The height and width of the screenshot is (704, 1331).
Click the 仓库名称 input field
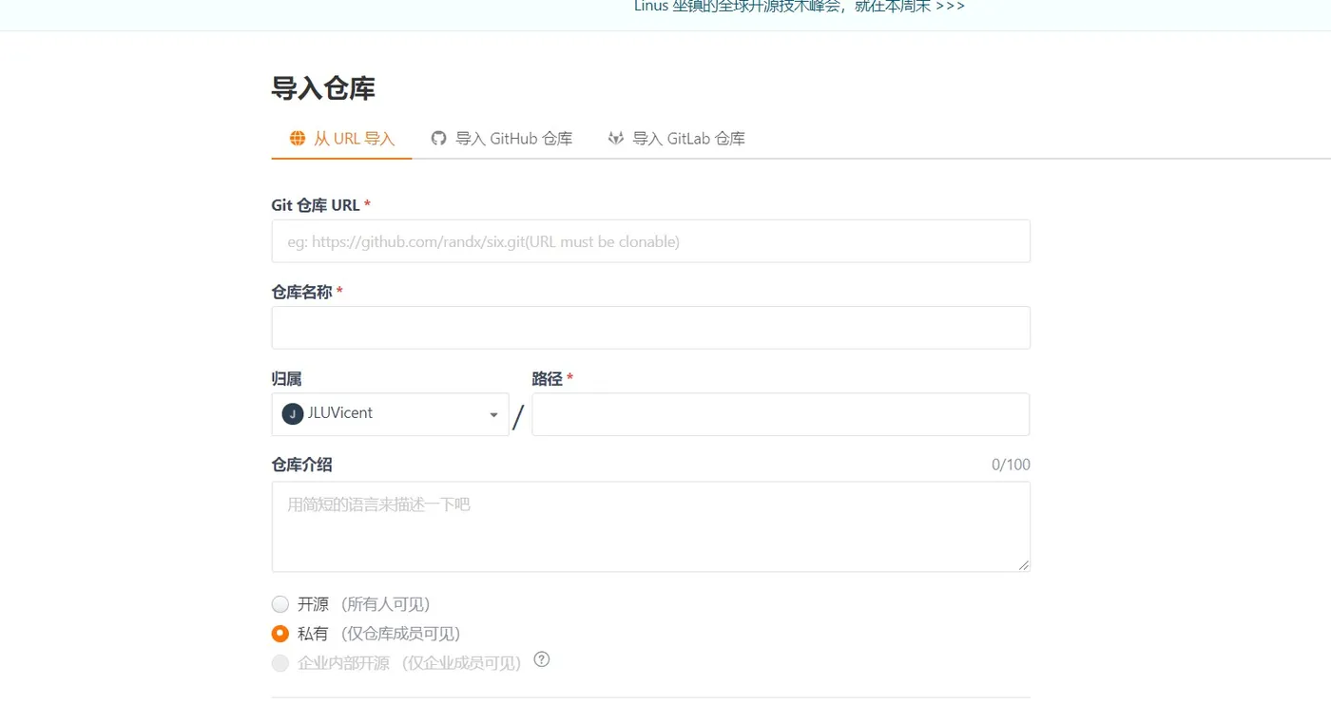point(651,328)
